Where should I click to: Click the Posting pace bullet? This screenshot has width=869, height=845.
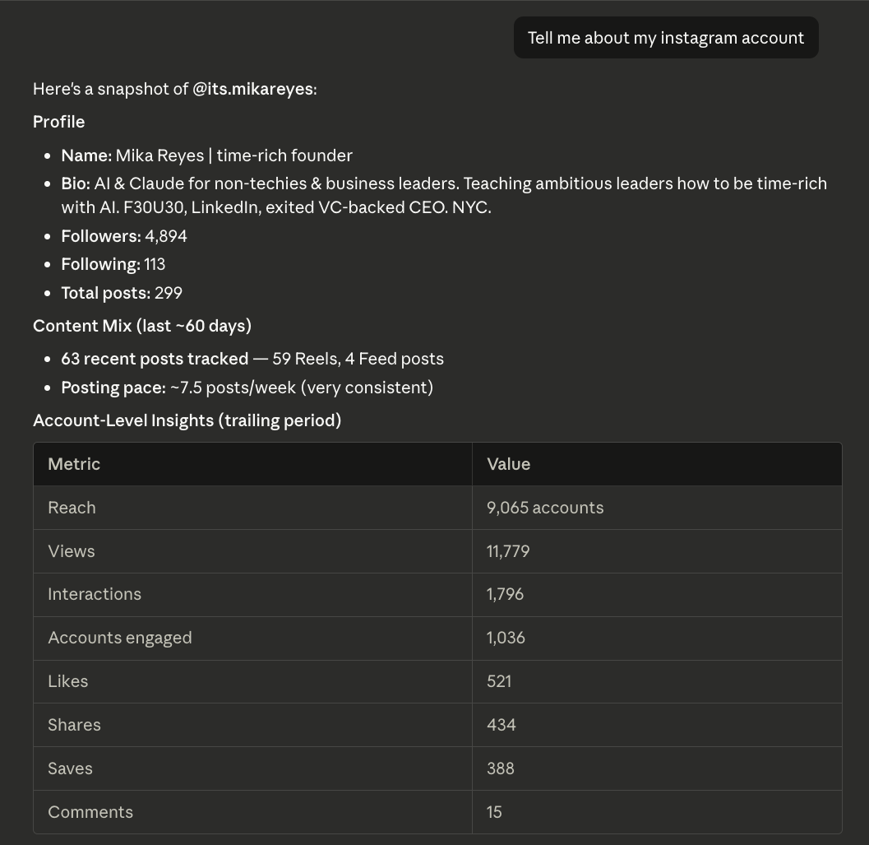(247, 388)
